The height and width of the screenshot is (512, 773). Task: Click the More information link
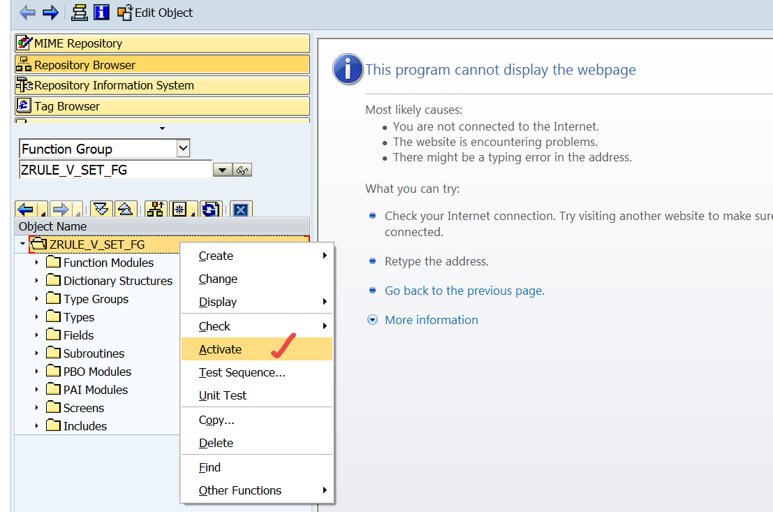pyautogui.click(x=432, y=320)
